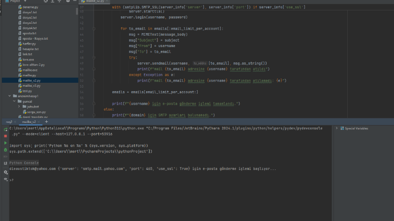394x221 pixels.
Task: Toggle console variables view eye icon
Action: [5, 179]
